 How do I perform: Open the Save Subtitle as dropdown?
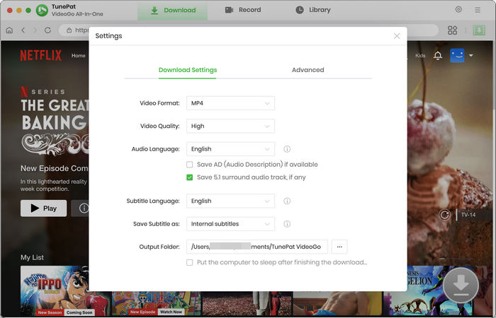point(230,224)
